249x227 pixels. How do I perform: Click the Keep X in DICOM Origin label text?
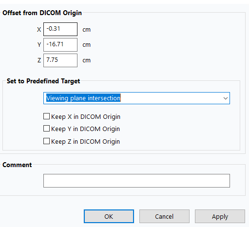[x=86, y=117]
